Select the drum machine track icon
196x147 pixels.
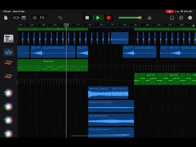click(9, 38)
